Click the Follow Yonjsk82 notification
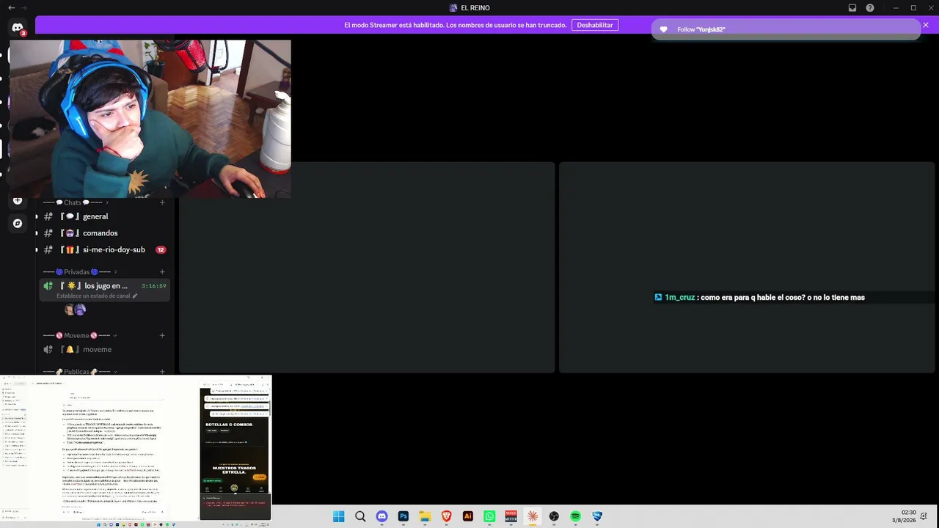Screen dimensions: 939x528 (786, 29)
